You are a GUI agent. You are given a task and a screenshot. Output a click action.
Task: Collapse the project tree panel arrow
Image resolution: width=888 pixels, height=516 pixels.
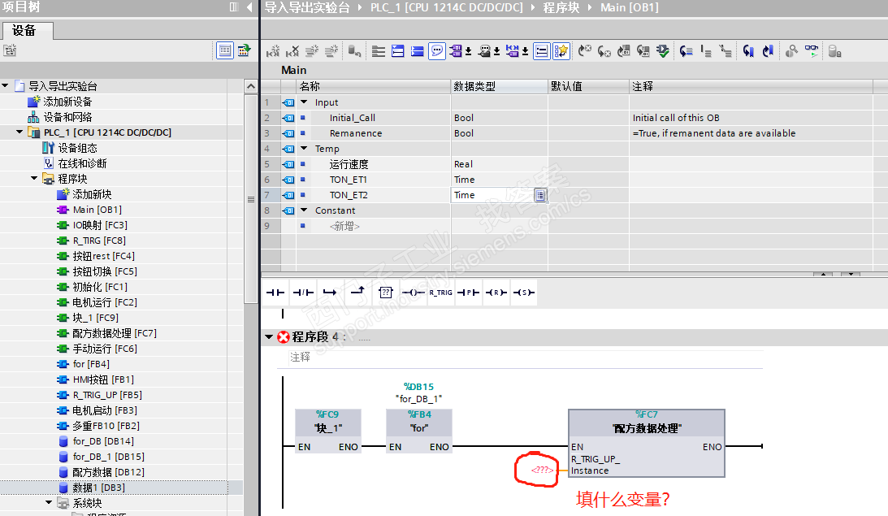coord(249,7)
